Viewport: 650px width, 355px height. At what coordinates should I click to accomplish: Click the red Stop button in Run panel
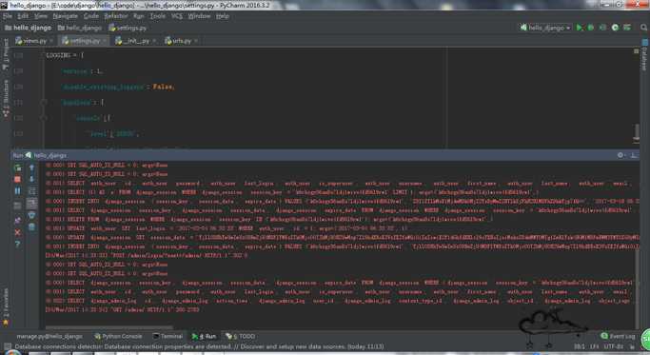tap(17, 179)
